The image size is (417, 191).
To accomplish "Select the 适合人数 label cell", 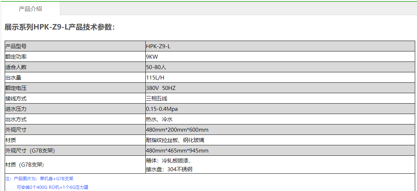I will tap(16, 67).
